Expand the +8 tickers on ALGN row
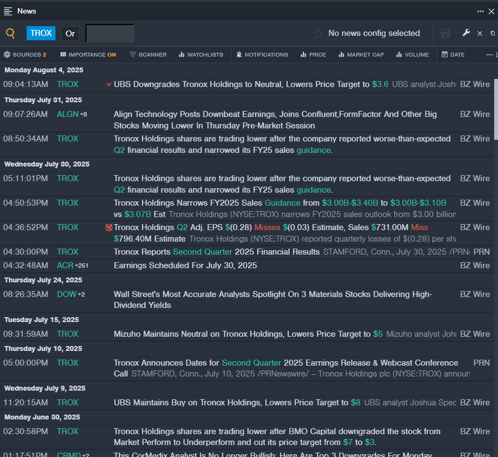Screen dimensions: 498x457 coord(84,114)
